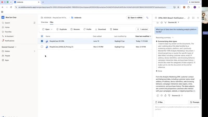Screen dimensions: 208x117
Task: Expand the assistant panel to full screen
Action: 193,18
